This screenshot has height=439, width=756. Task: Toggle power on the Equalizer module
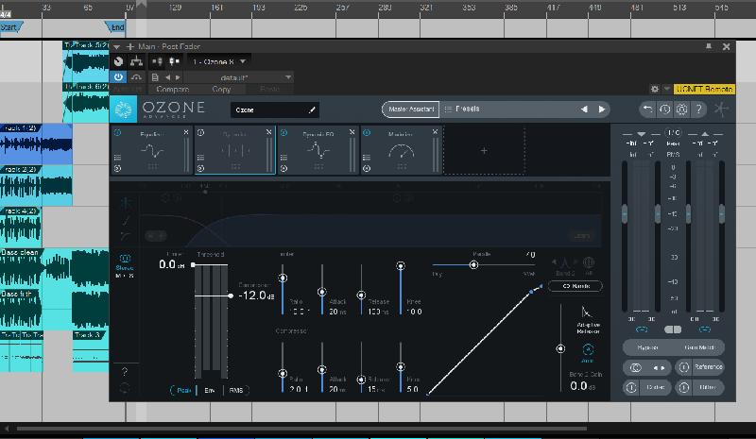click(117, 132)
